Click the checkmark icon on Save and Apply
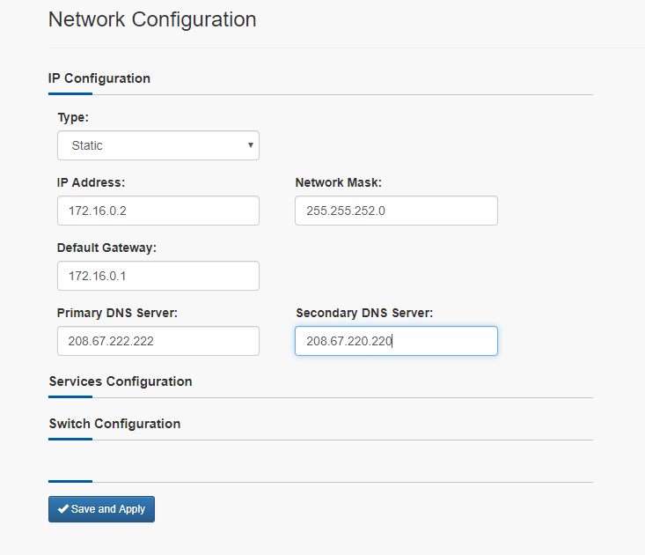 point(63,509)
